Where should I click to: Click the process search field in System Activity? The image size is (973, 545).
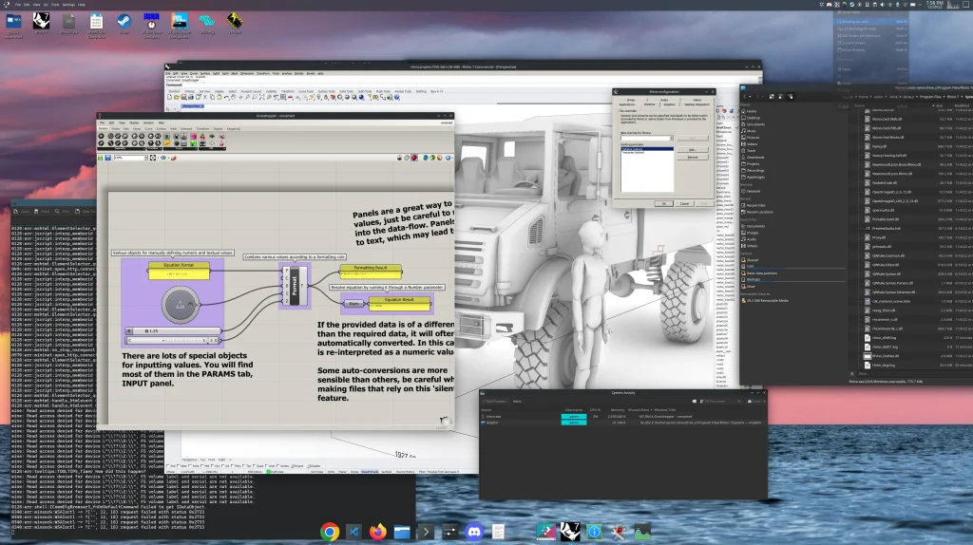601,402
